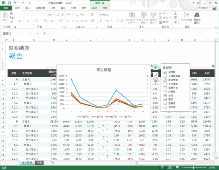Screen dimensions: 219x170
Task: Switch to the 格式 (Format) chart tools tab
Action: 105,8
